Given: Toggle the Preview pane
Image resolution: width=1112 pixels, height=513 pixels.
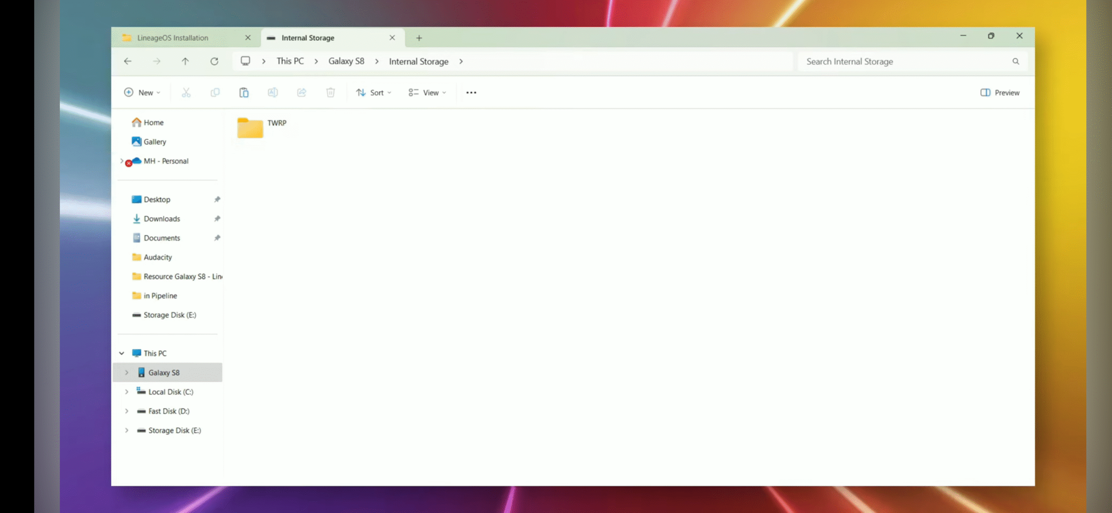Looking at the screenshot, I should point(999,92).
